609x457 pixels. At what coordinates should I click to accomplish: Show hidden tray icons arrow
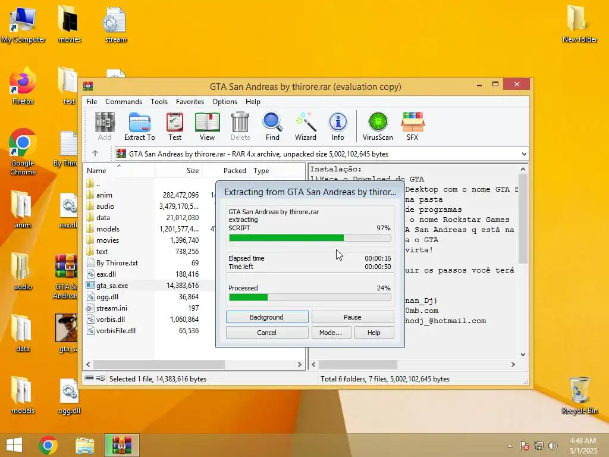point(510,446)
